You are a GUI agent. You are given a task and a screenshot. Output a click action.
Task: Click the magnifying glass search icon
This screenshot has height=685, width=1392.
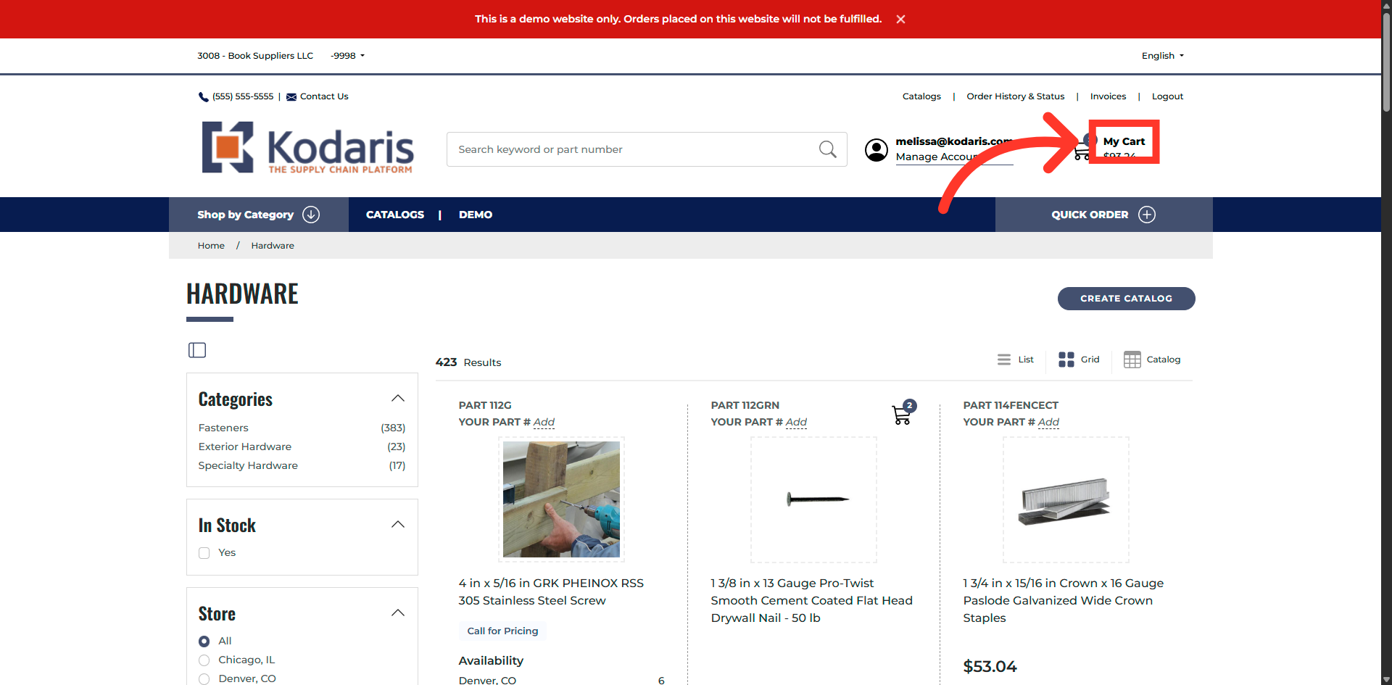(827, 149)
